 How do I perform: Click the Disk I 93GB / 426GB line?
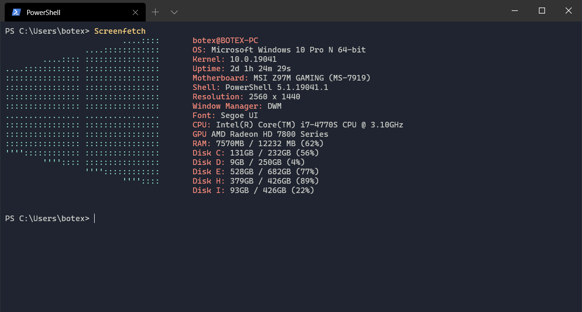[x=254, y=191]
